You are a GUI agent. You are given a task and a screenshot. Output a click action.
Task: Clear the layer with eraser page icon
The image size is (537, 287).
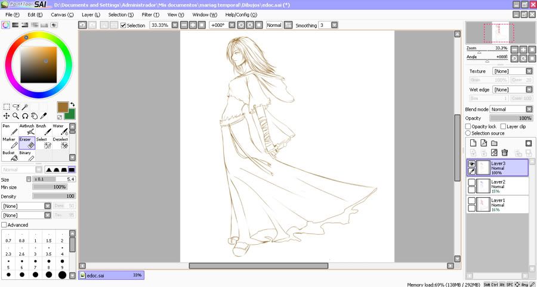pyautogui.click(x=494, y=152)
